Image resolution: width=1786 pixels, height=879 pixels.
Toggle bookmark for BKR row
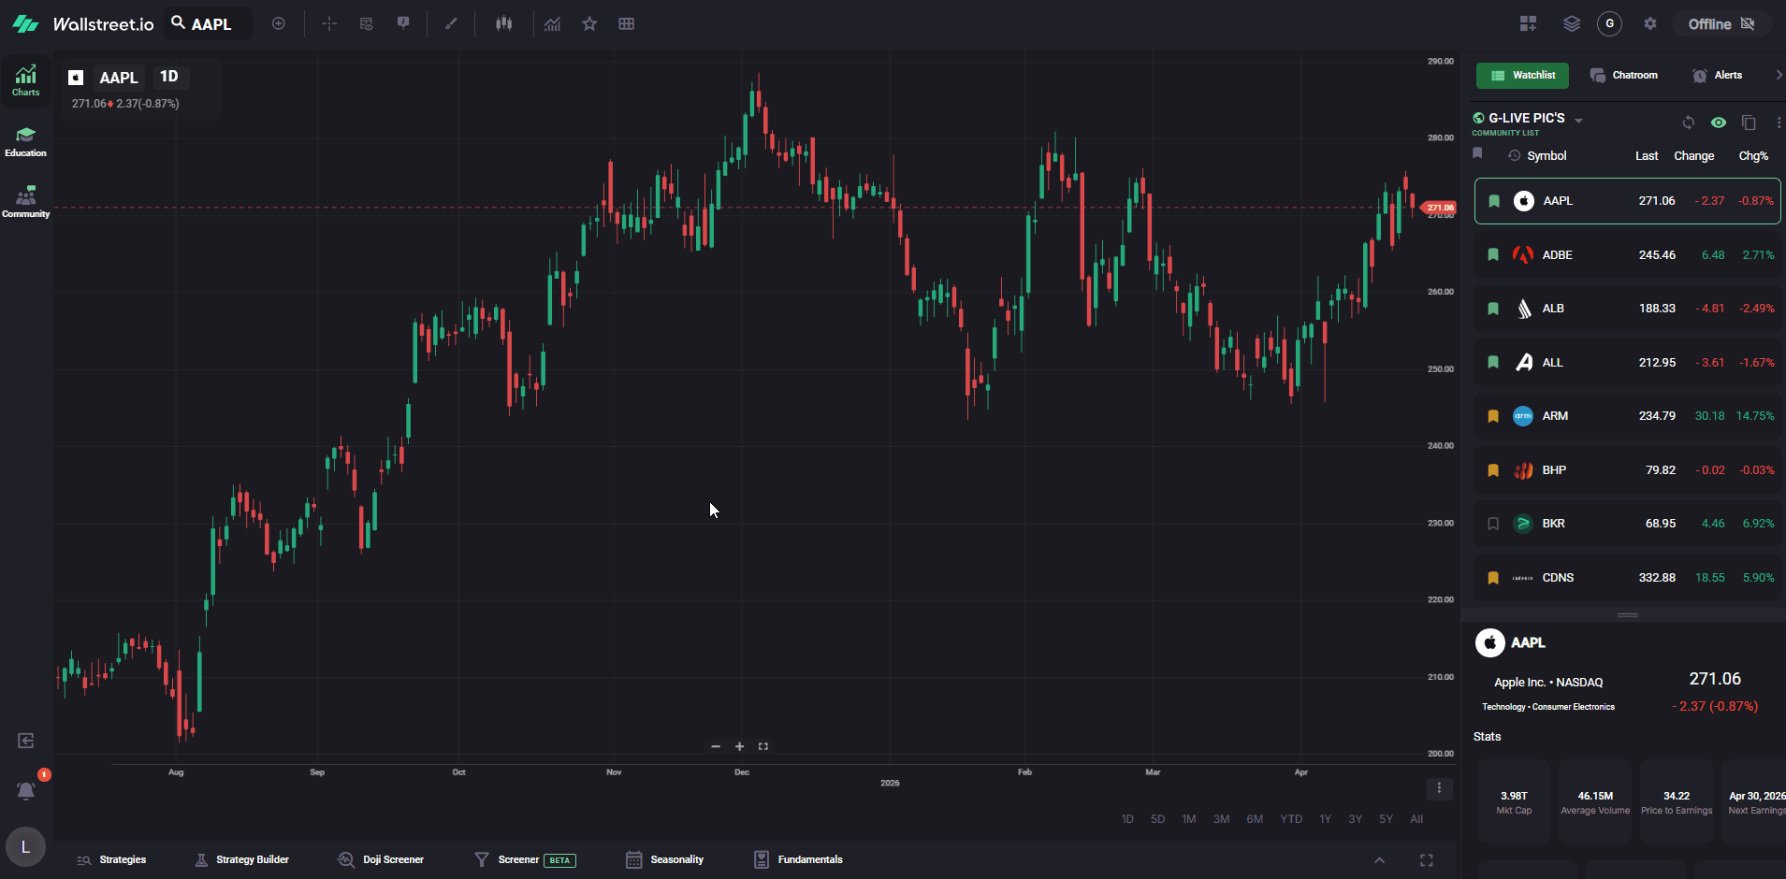[x=1493, y=524]
